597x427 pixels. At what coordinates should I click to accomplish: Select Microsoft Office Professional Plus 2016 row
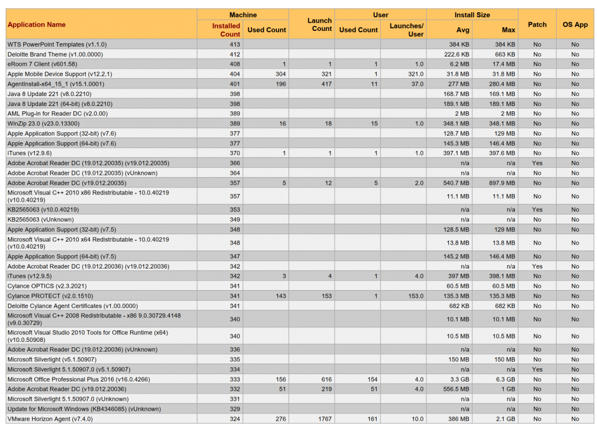[300, 379]
